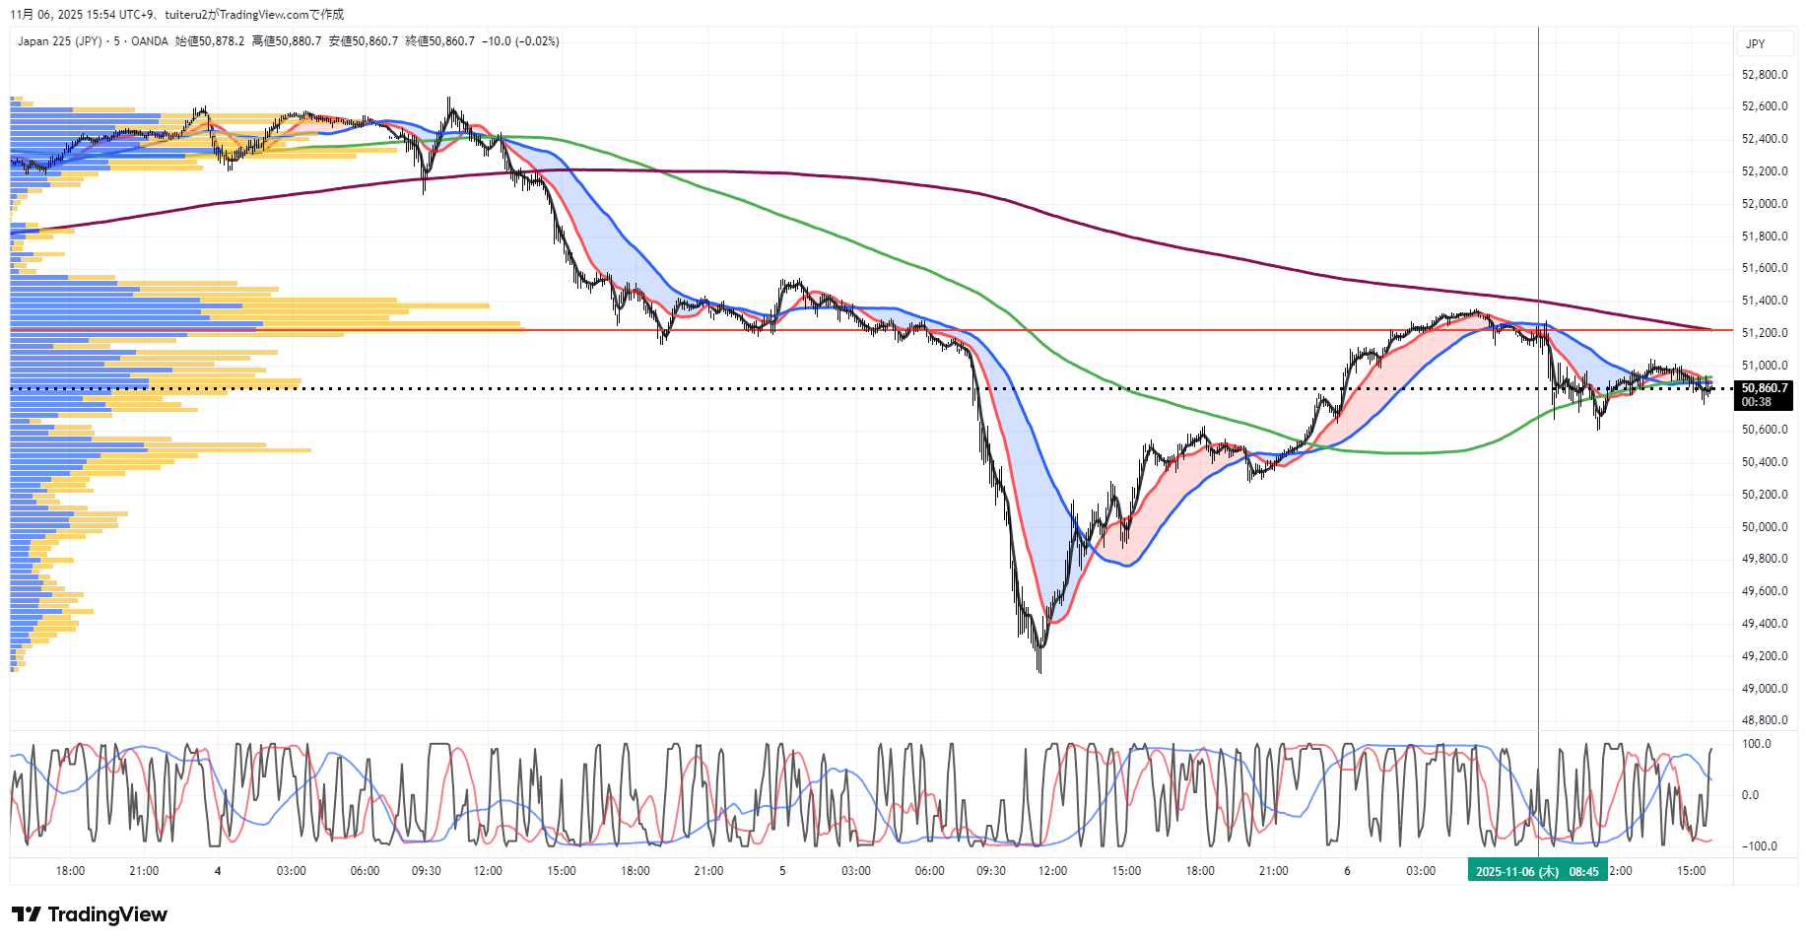Image resolution: width=1808 pixels, height=944 pixels.
Task: Click the green 2025-11-06 08:45 date label
Action: tap(1536, 871)
